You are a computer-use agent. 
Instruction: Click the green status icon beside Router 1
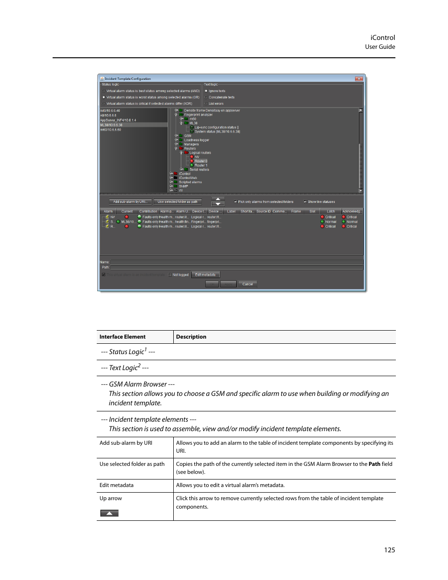[x=192, y=165]
